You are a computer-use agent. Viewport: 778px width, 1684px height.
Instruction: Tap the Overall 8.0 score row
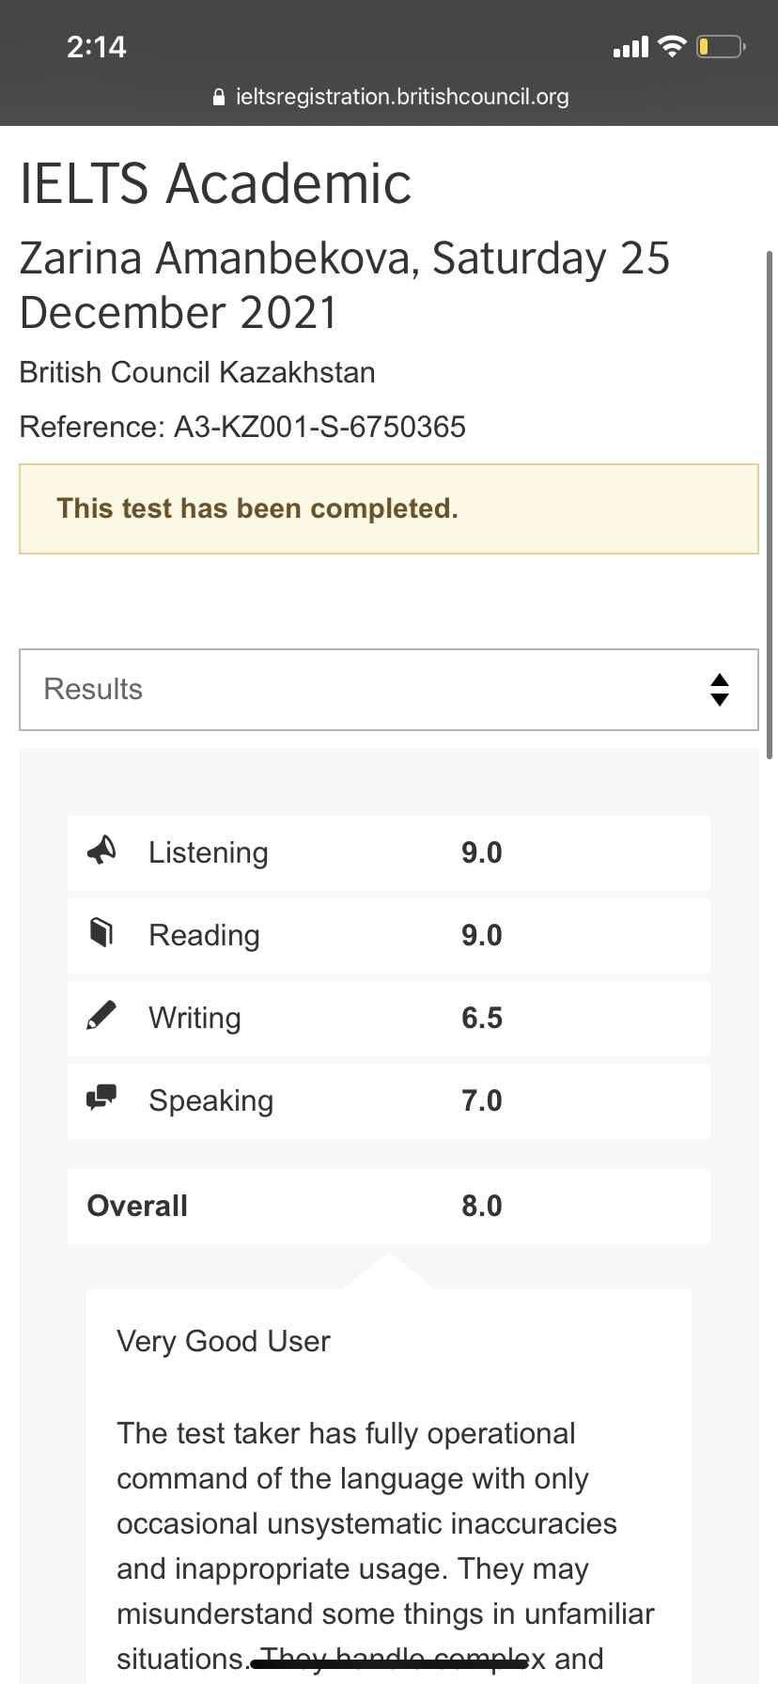[x=389, y=1207]
